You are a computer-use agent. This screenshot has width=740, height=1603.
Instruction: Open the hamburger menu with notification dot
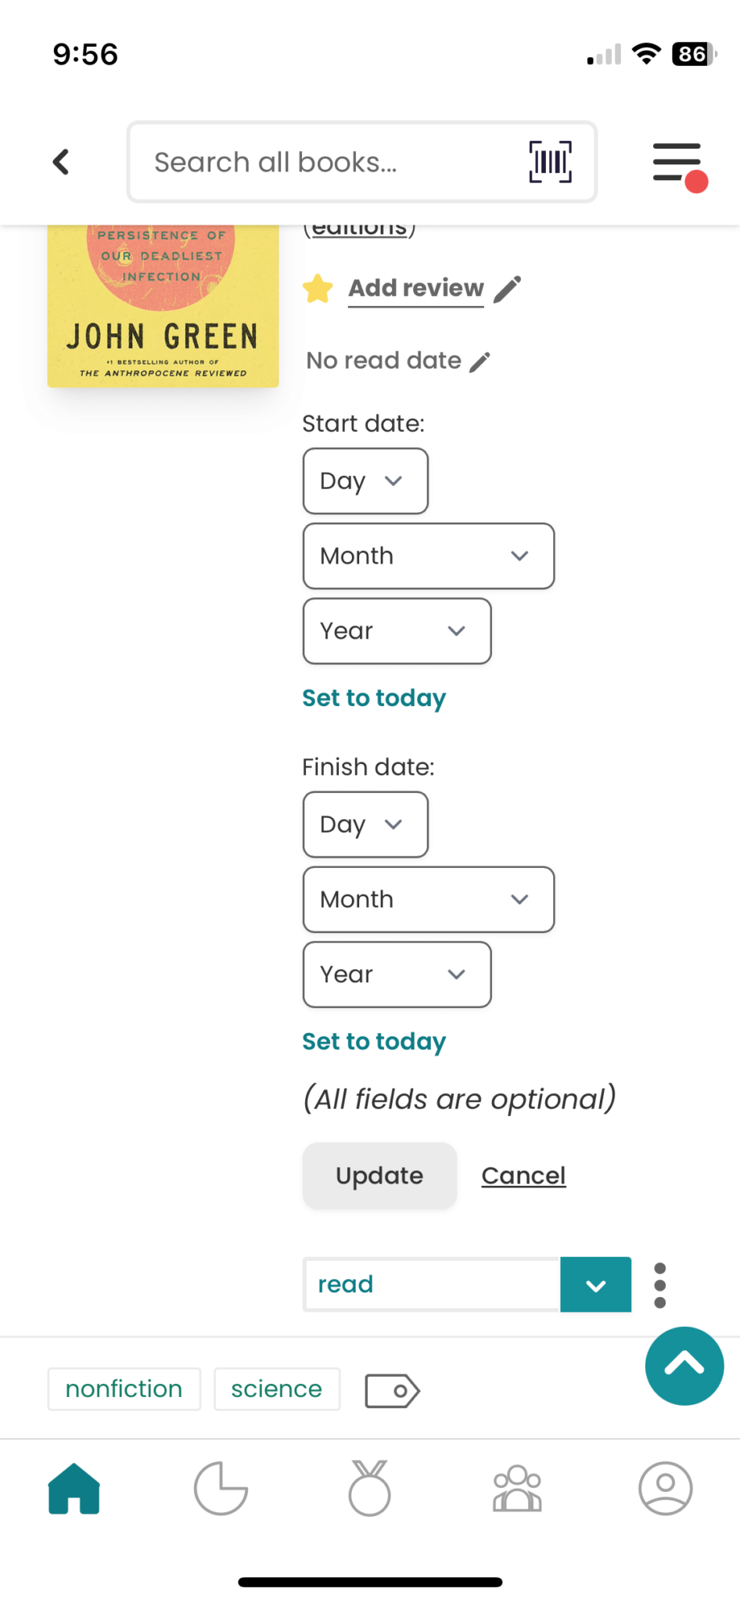click(676, 162)
